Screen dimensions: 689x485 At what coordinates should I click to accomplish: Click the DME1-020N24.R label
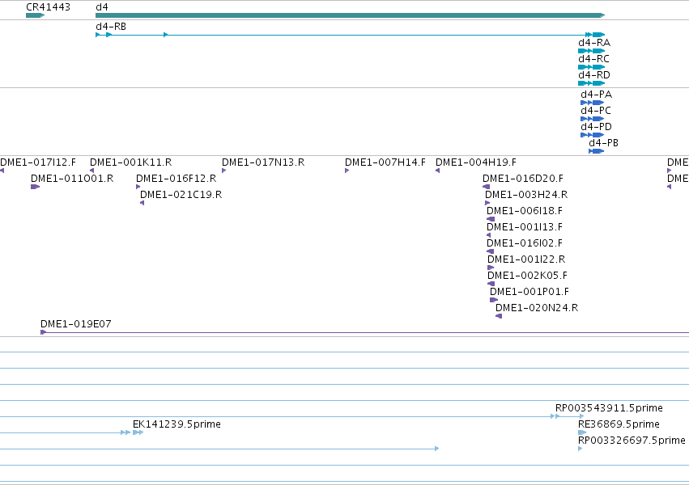pos(537,308)
